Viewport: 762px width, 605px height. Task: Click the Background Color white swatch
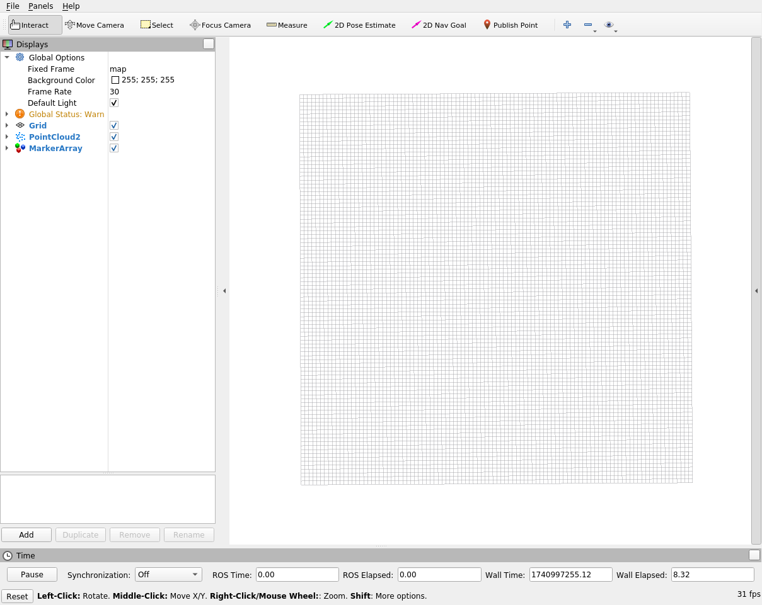click(115, 80)
